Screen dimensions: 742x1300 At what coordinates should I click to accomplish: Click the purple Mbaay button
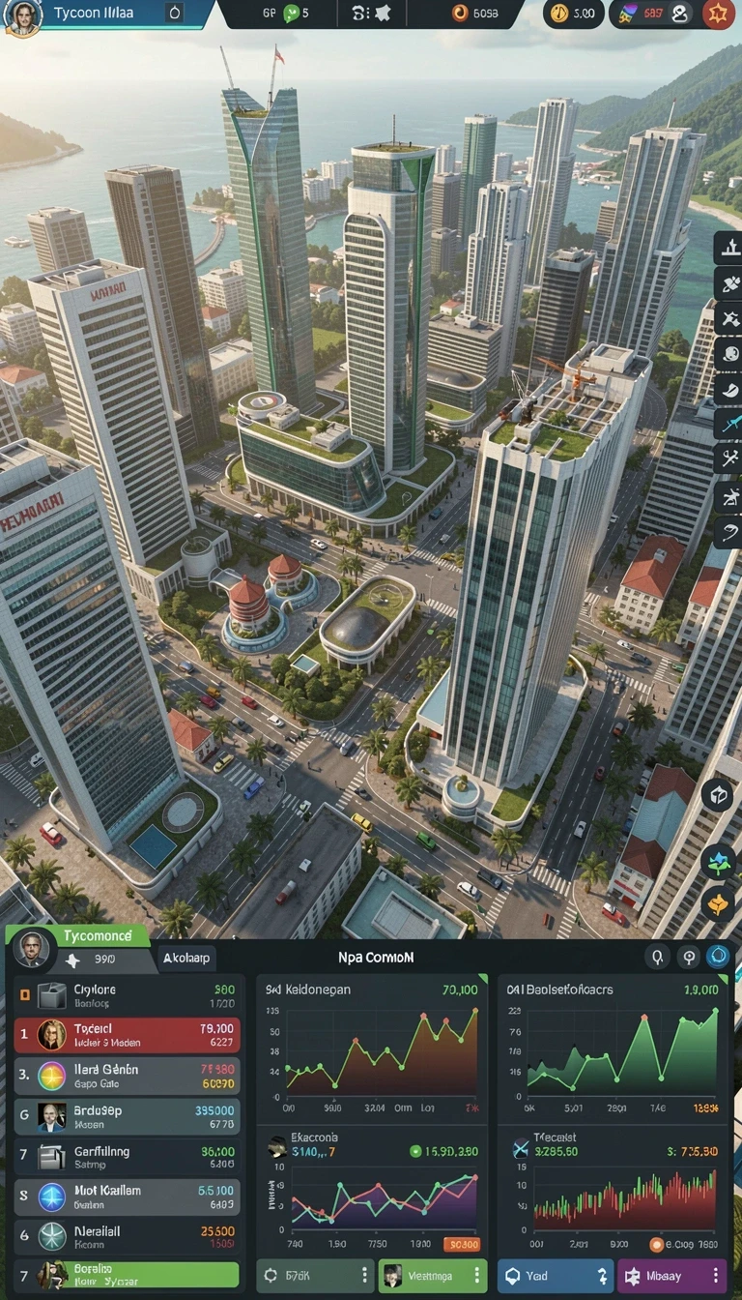click(673, 1276)
